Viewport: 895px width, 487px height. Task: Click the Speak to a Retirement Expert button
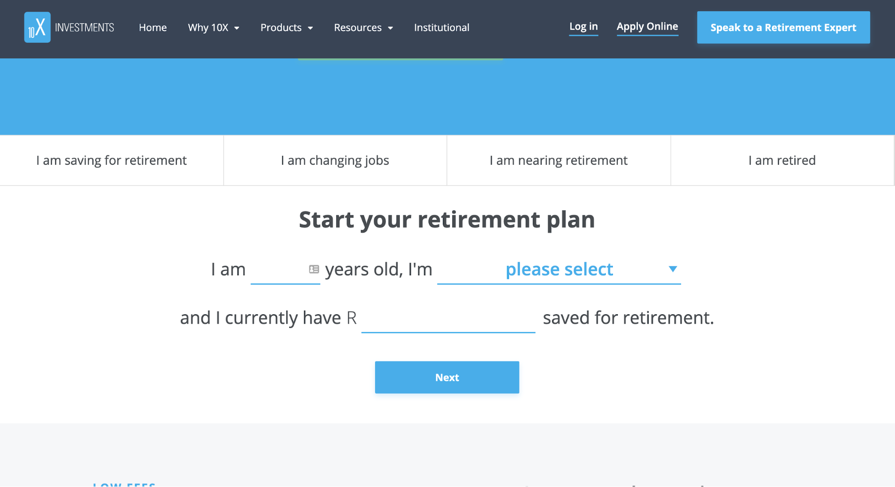coord(783,27)
